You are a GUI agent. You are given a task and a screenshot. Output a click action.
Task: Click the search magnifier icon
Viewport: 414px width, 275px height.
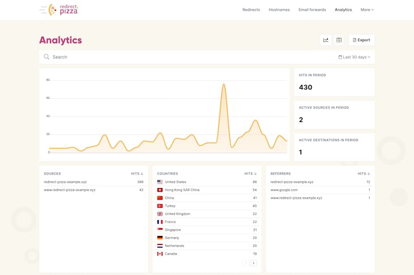tap(46, 57)
